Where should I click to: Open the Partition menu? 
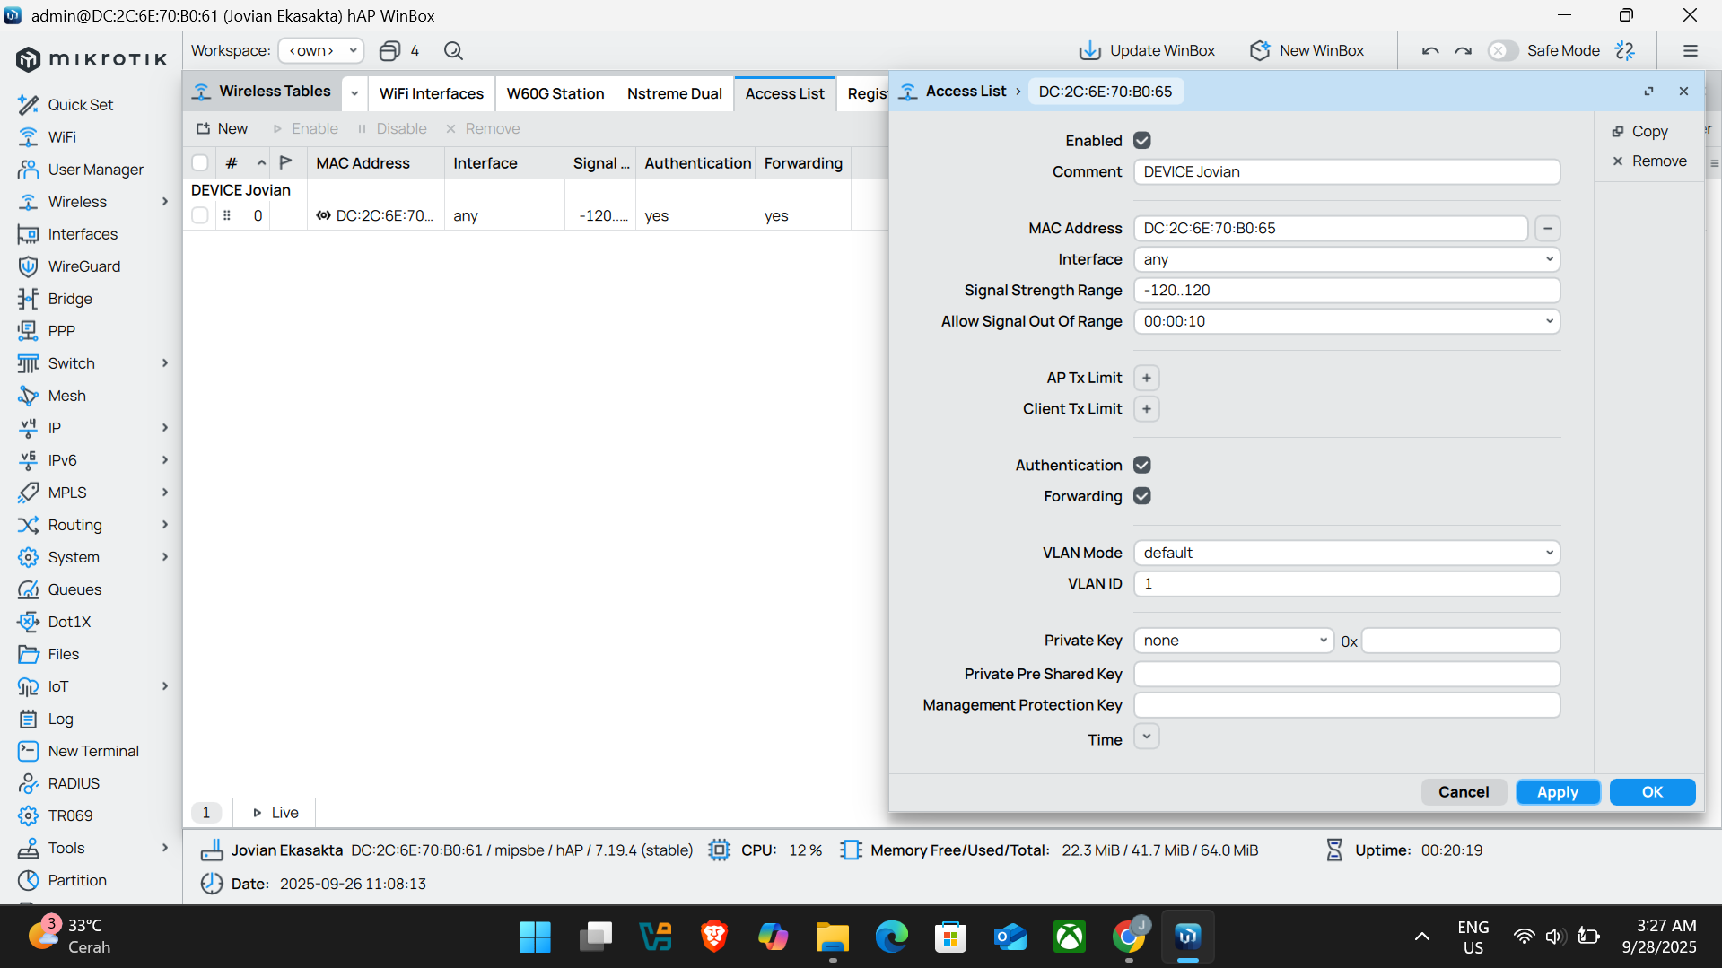pos(77,880)
